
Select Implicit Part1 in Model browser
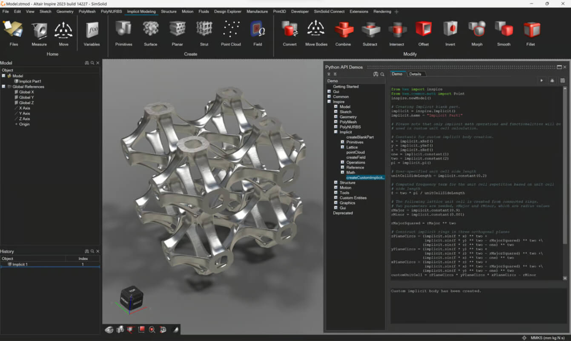(30, 81)
